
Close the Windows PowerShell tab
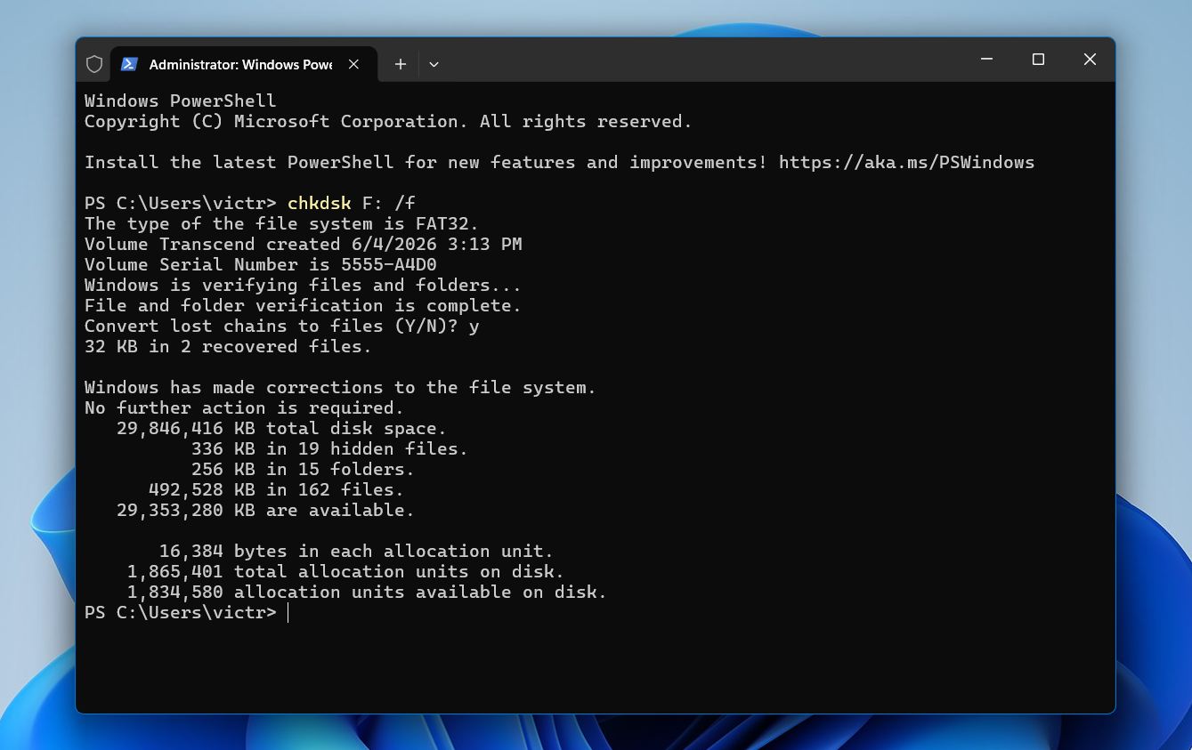pos(353,64)
